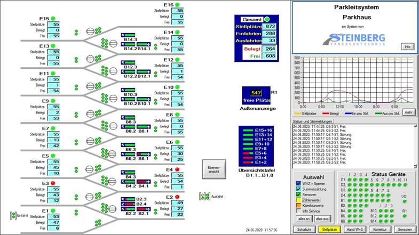
Task: Switch to the Hand W+S mode
Action: [354, 229]
